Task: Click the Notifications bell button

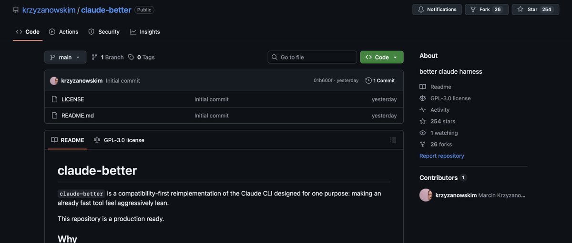Action: pyautogui.click(x=437, y=10)
